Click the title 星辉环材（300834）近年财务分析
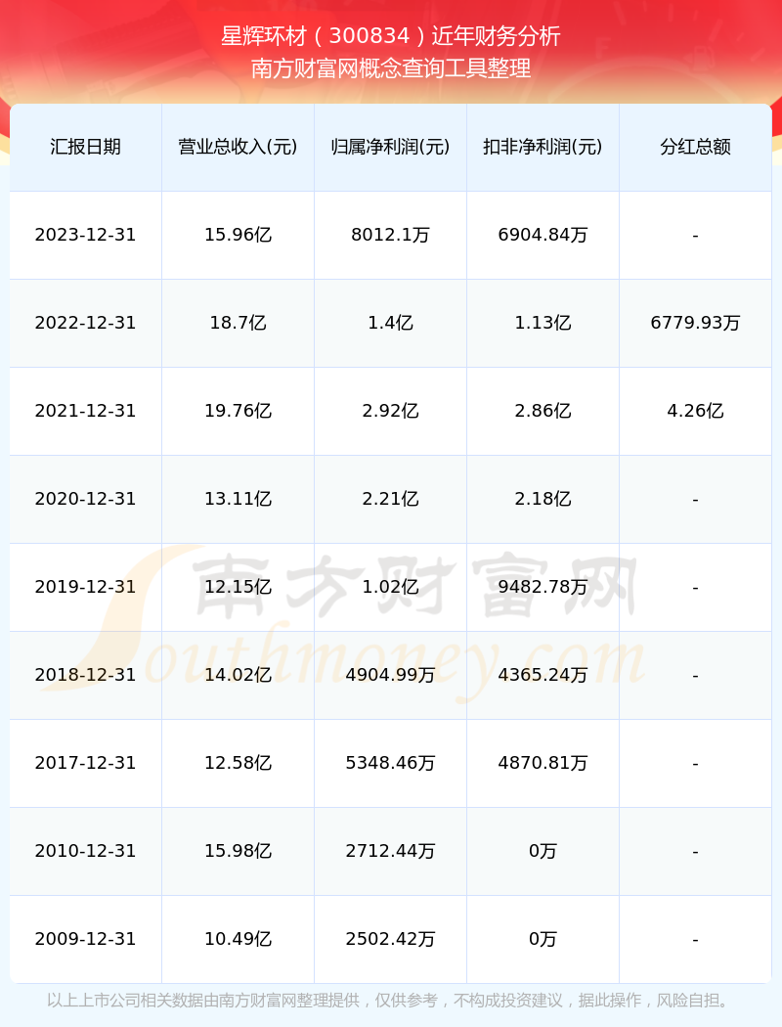The height and width of the screenshot is (1027, 782). point(391,36)
